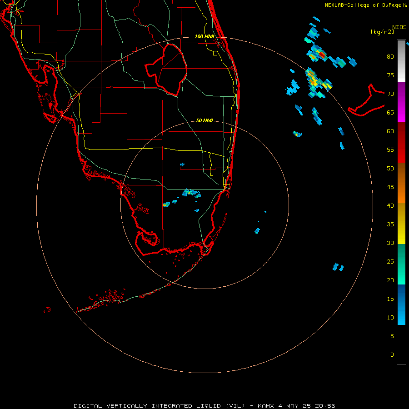Click the scale value 60
Viewport: 409px width, 409px height.
pyautogui.click(x=390, y=131)
